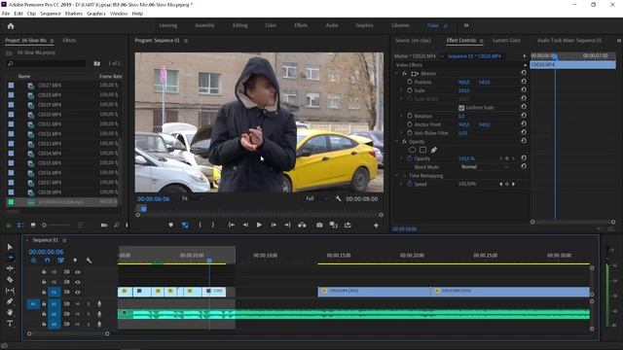Screen dimensions: 623x350
Task: Select the Type tool
Action: coord(10,324)
